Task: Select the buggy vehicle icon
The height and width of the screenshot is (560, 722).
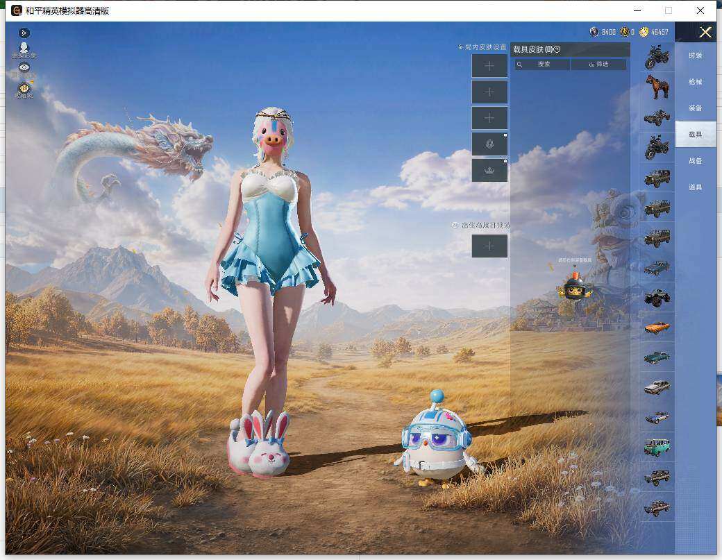Action: click(657, 117)
